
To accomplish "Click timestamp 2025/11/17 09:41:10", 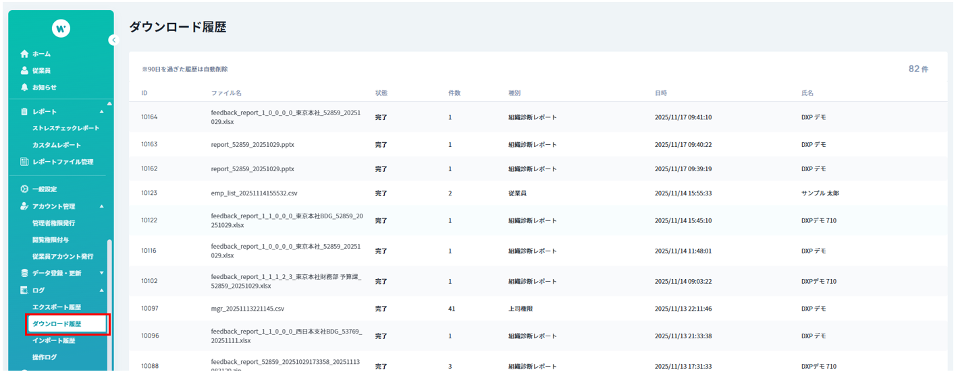I will tap(683, 117).
